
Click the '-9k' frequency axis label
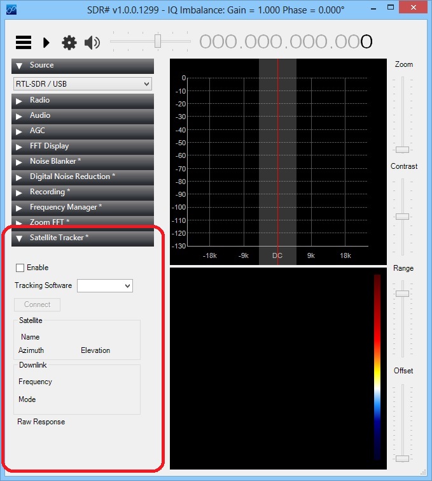click(x=244, y=255)
